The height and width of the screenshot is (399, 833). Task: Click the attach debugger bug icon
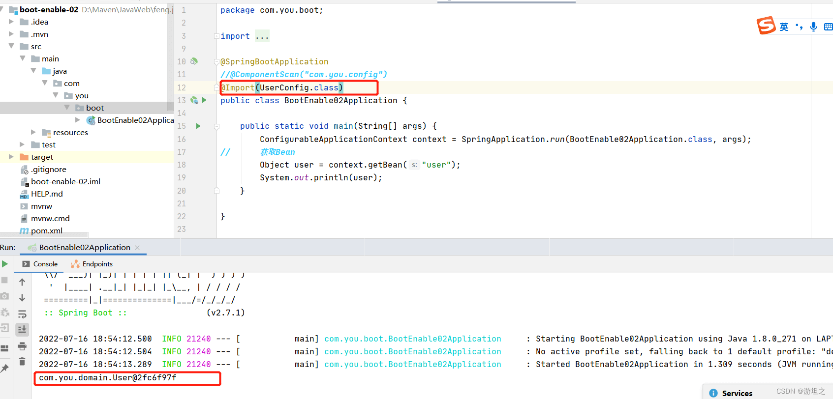[5, 312]
